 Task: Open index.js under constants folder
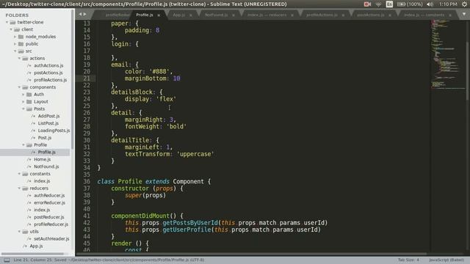pyautogui.click(x=42, y=181)
